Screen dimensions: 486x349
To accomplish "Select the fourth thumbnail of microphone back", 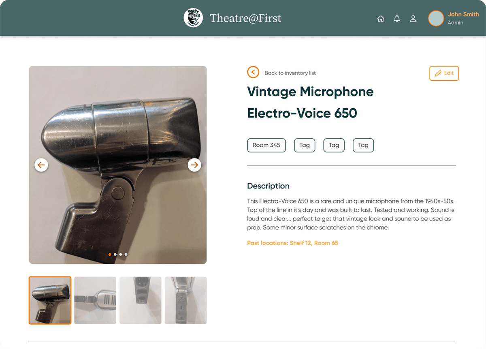I will [x=185, y=300].
